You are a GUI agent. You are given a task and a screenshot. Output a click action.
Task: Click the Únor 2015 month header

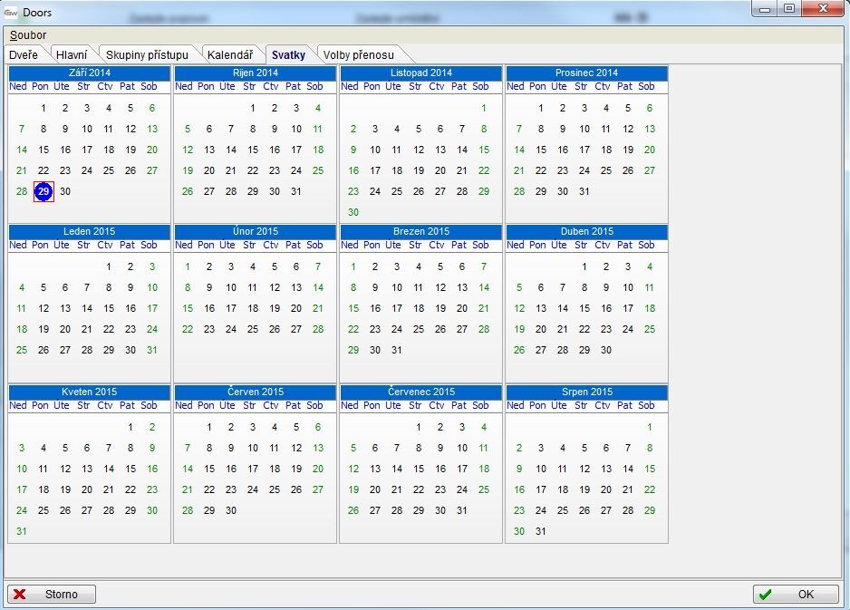pos(255,232)
